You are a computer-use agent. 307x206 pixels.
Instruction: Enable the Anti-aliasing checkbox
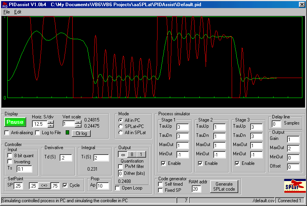coord(7,133)
